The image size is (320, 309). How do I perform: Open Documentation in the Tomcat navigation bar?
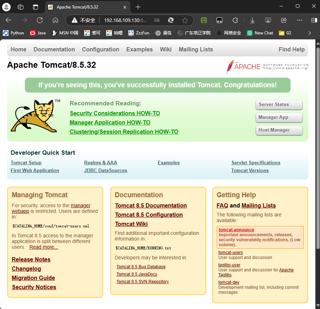[x=54, y=50]
